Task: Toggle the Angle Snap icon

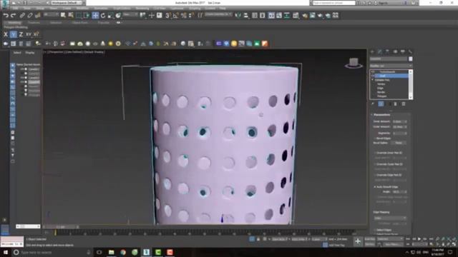Action: (x=175, y=16)
